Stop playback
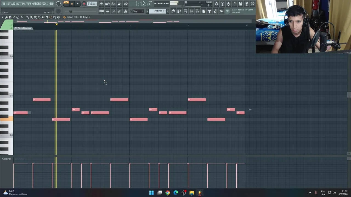This screenshot has width=351, height=197. coord(78,4)
